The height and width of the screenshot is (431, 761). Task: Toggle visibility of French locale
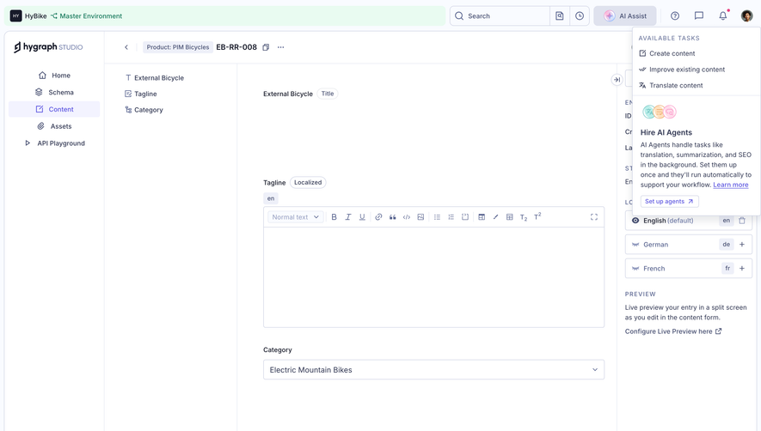(x=635, y=269)
